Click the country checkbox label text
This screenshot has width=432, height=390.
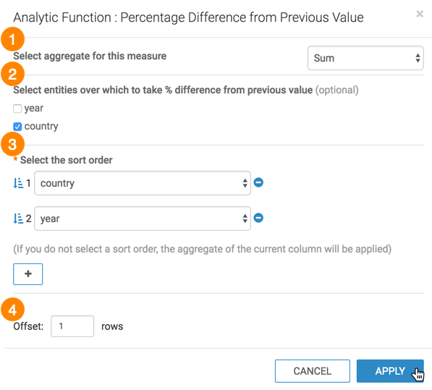click(41, 126)
